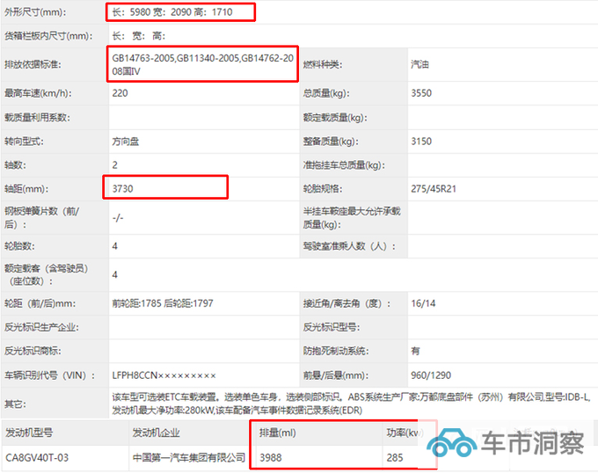
Task: Select the overhang value 960/1290
Action: click(x=431, y=375)
